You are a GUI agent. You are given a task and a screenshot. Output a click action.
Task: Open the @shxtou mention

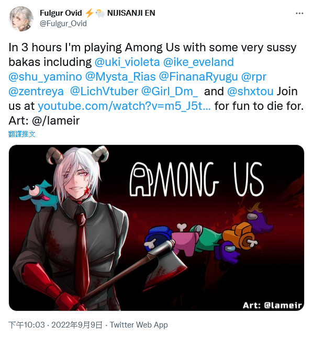click(250, 92)
